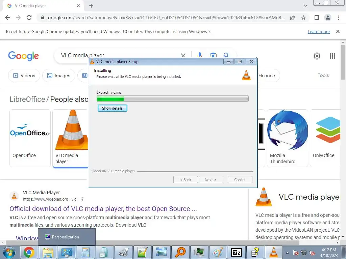
Task: Start voice search with microphone icon
Action: (200, 55)
